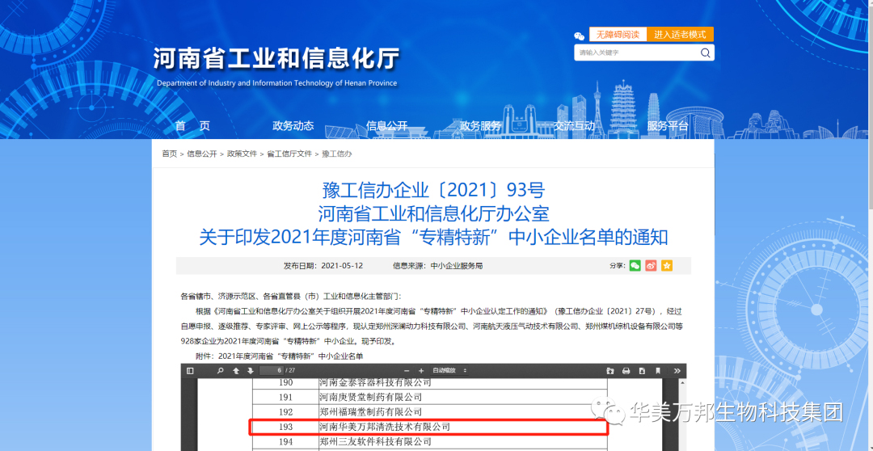Click the row 河南庚贤堂制药有限公司
The width and height of the screenshot is (873, 451).
[429, 398]
